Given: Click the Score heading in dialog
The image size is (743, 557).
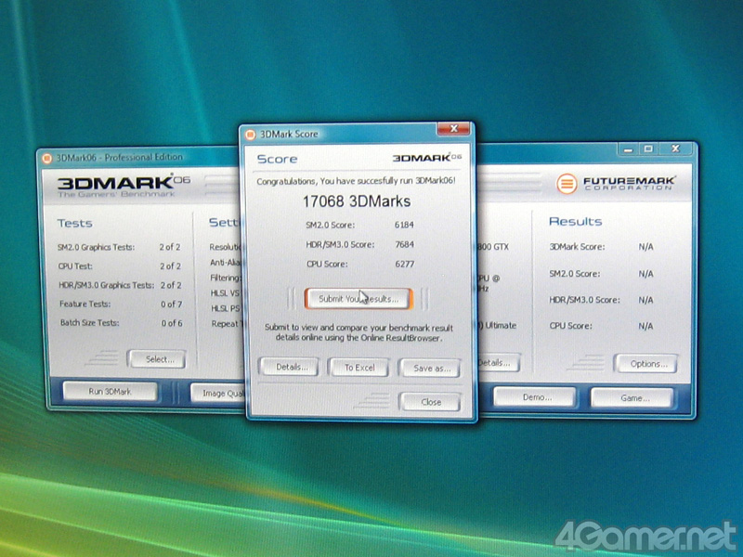Looking at the screenshot, I should click(277, 159).
